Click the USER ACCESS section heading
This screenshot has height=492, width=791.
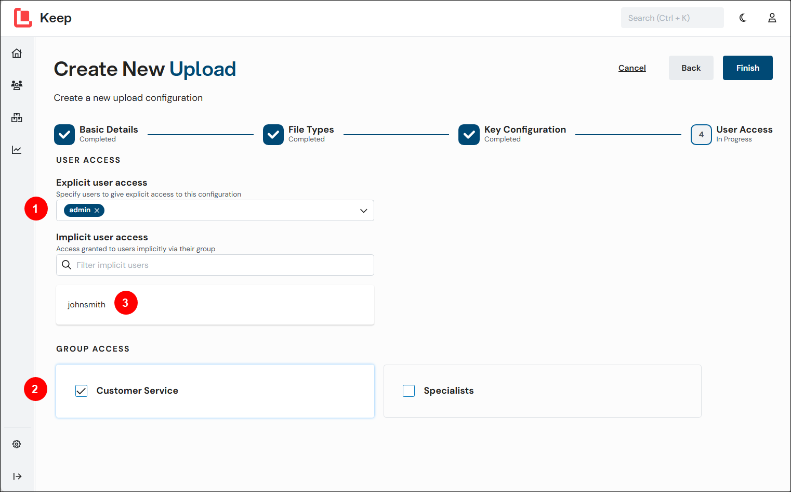pos(88,160)
